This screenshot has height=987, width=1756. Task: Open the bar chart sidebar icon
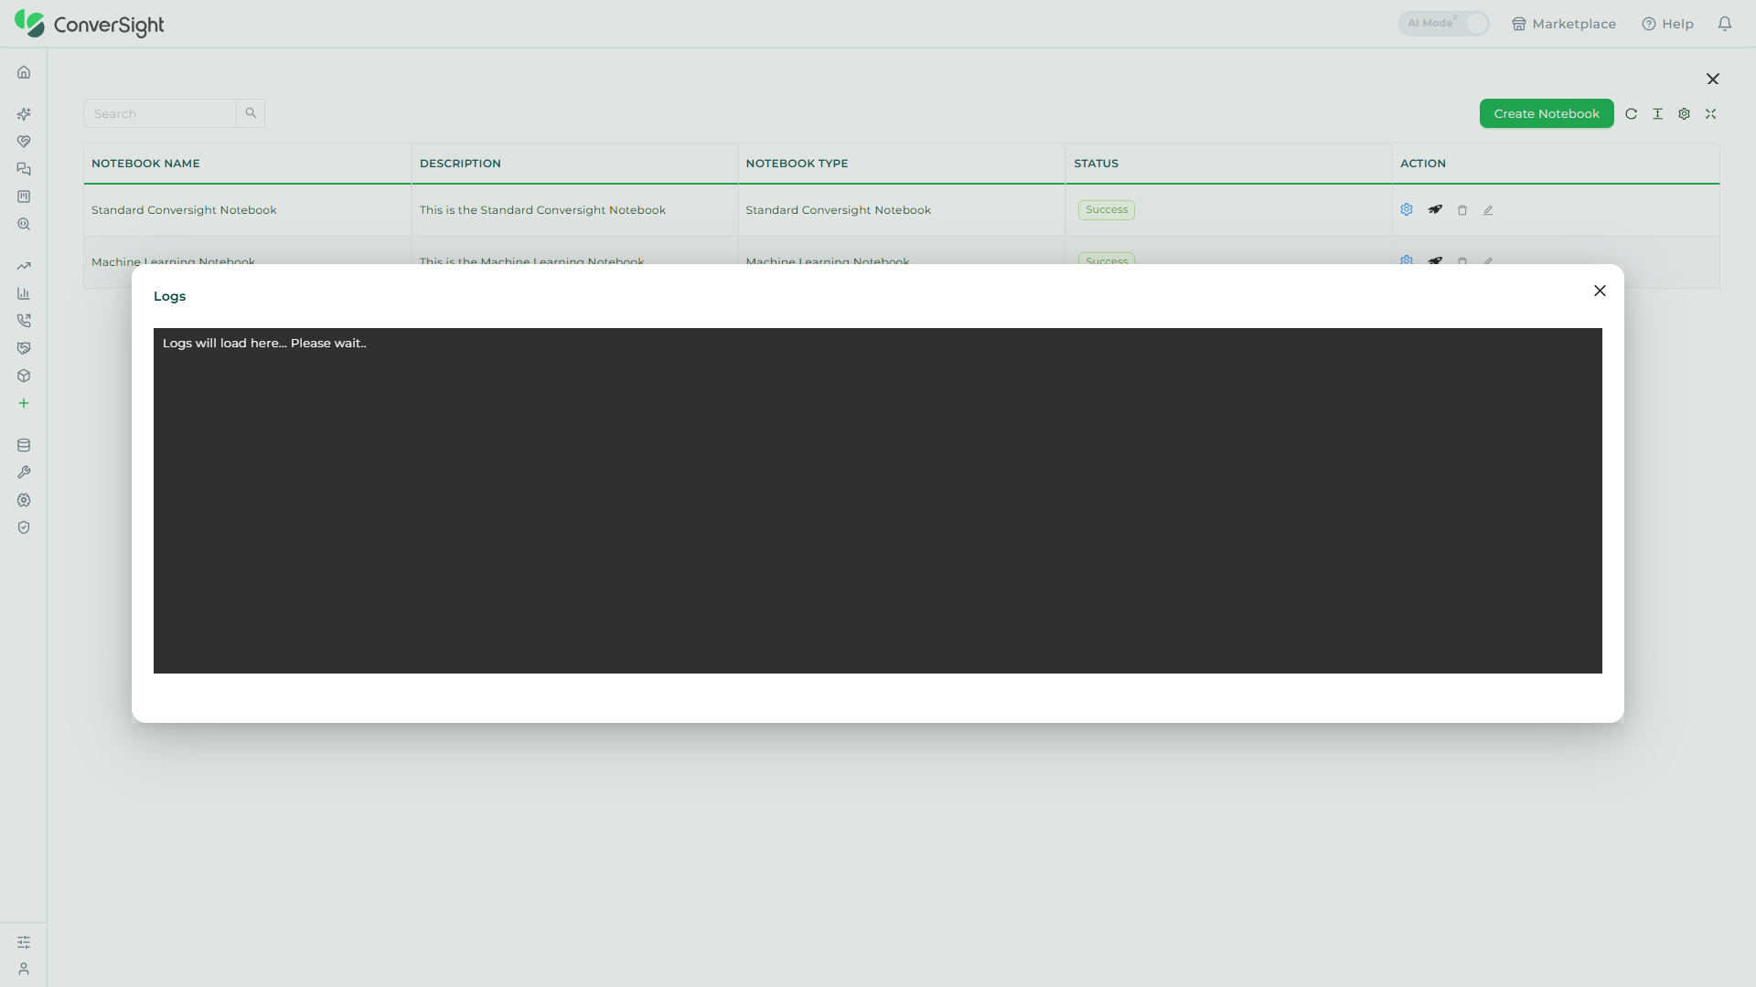[x=24, y=293]
